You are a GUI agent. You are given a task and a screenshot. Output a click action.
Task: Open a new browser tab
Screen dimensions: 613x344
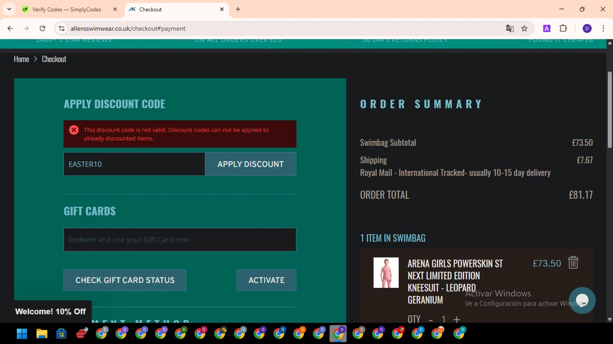point(238,9)
